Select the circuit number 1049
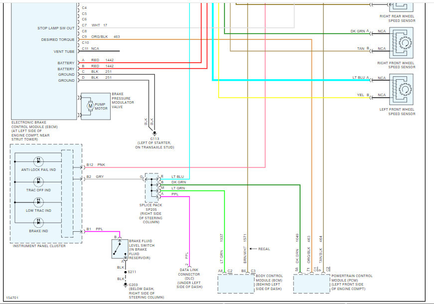The image size is (434, 304). coord(297,238)
